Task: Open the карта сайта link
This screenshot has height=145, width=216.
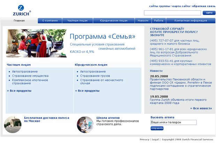Action: point(181,6)
